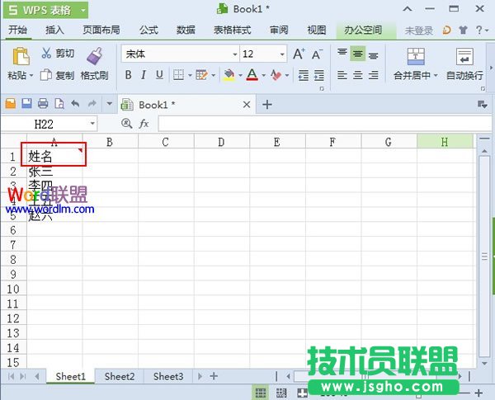495x400 pixels.
Task: Click the Copy (复制) icon
Action: [46, 75]
